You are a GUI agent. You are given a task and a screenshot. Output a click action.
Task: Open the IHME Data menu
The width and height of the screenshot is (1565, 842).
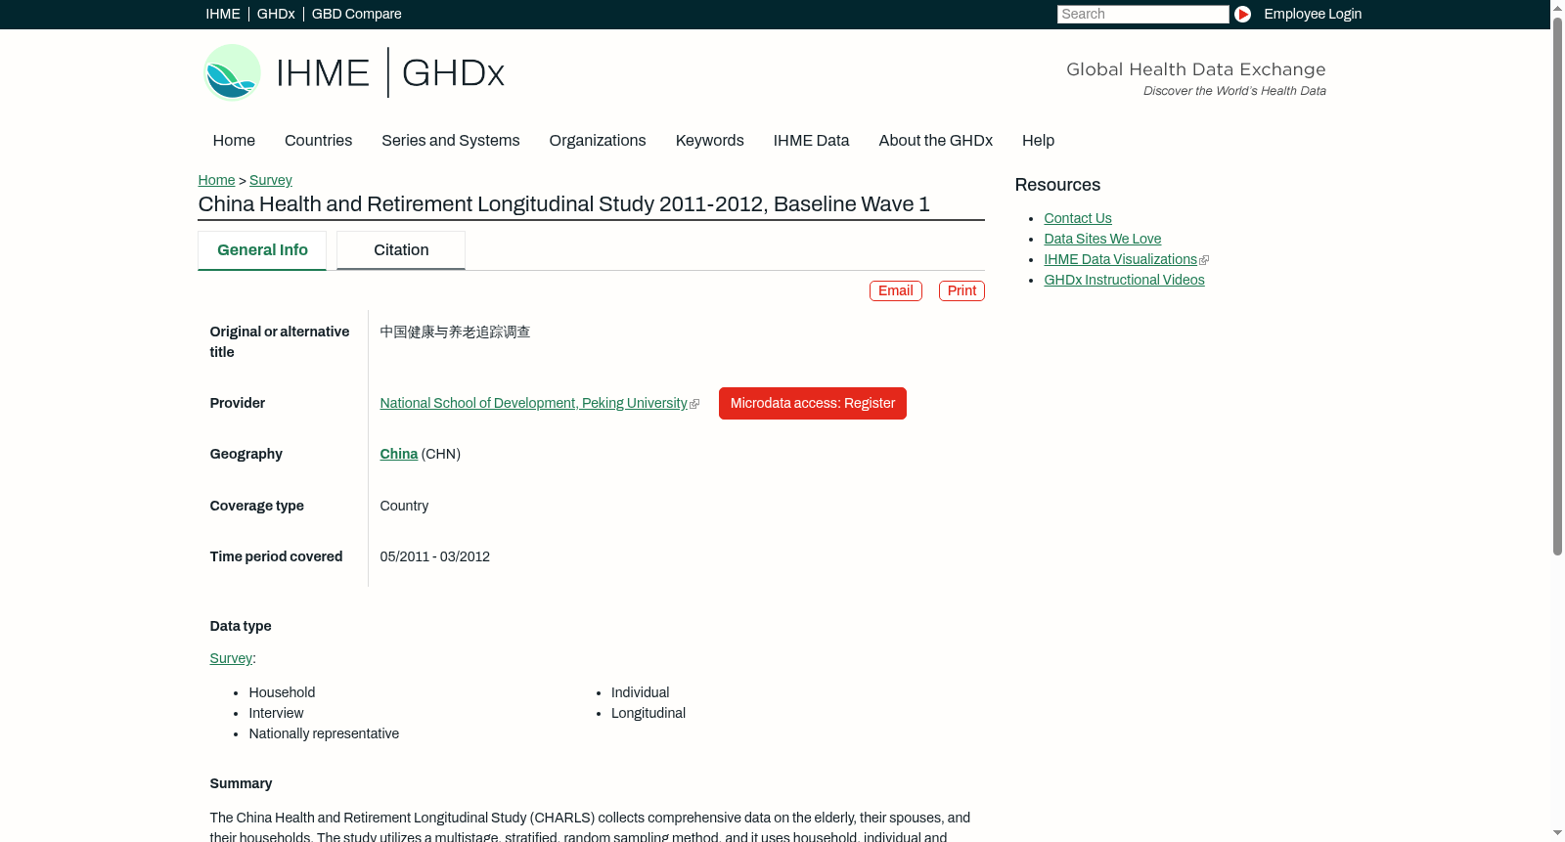click(x=811, y=141)
